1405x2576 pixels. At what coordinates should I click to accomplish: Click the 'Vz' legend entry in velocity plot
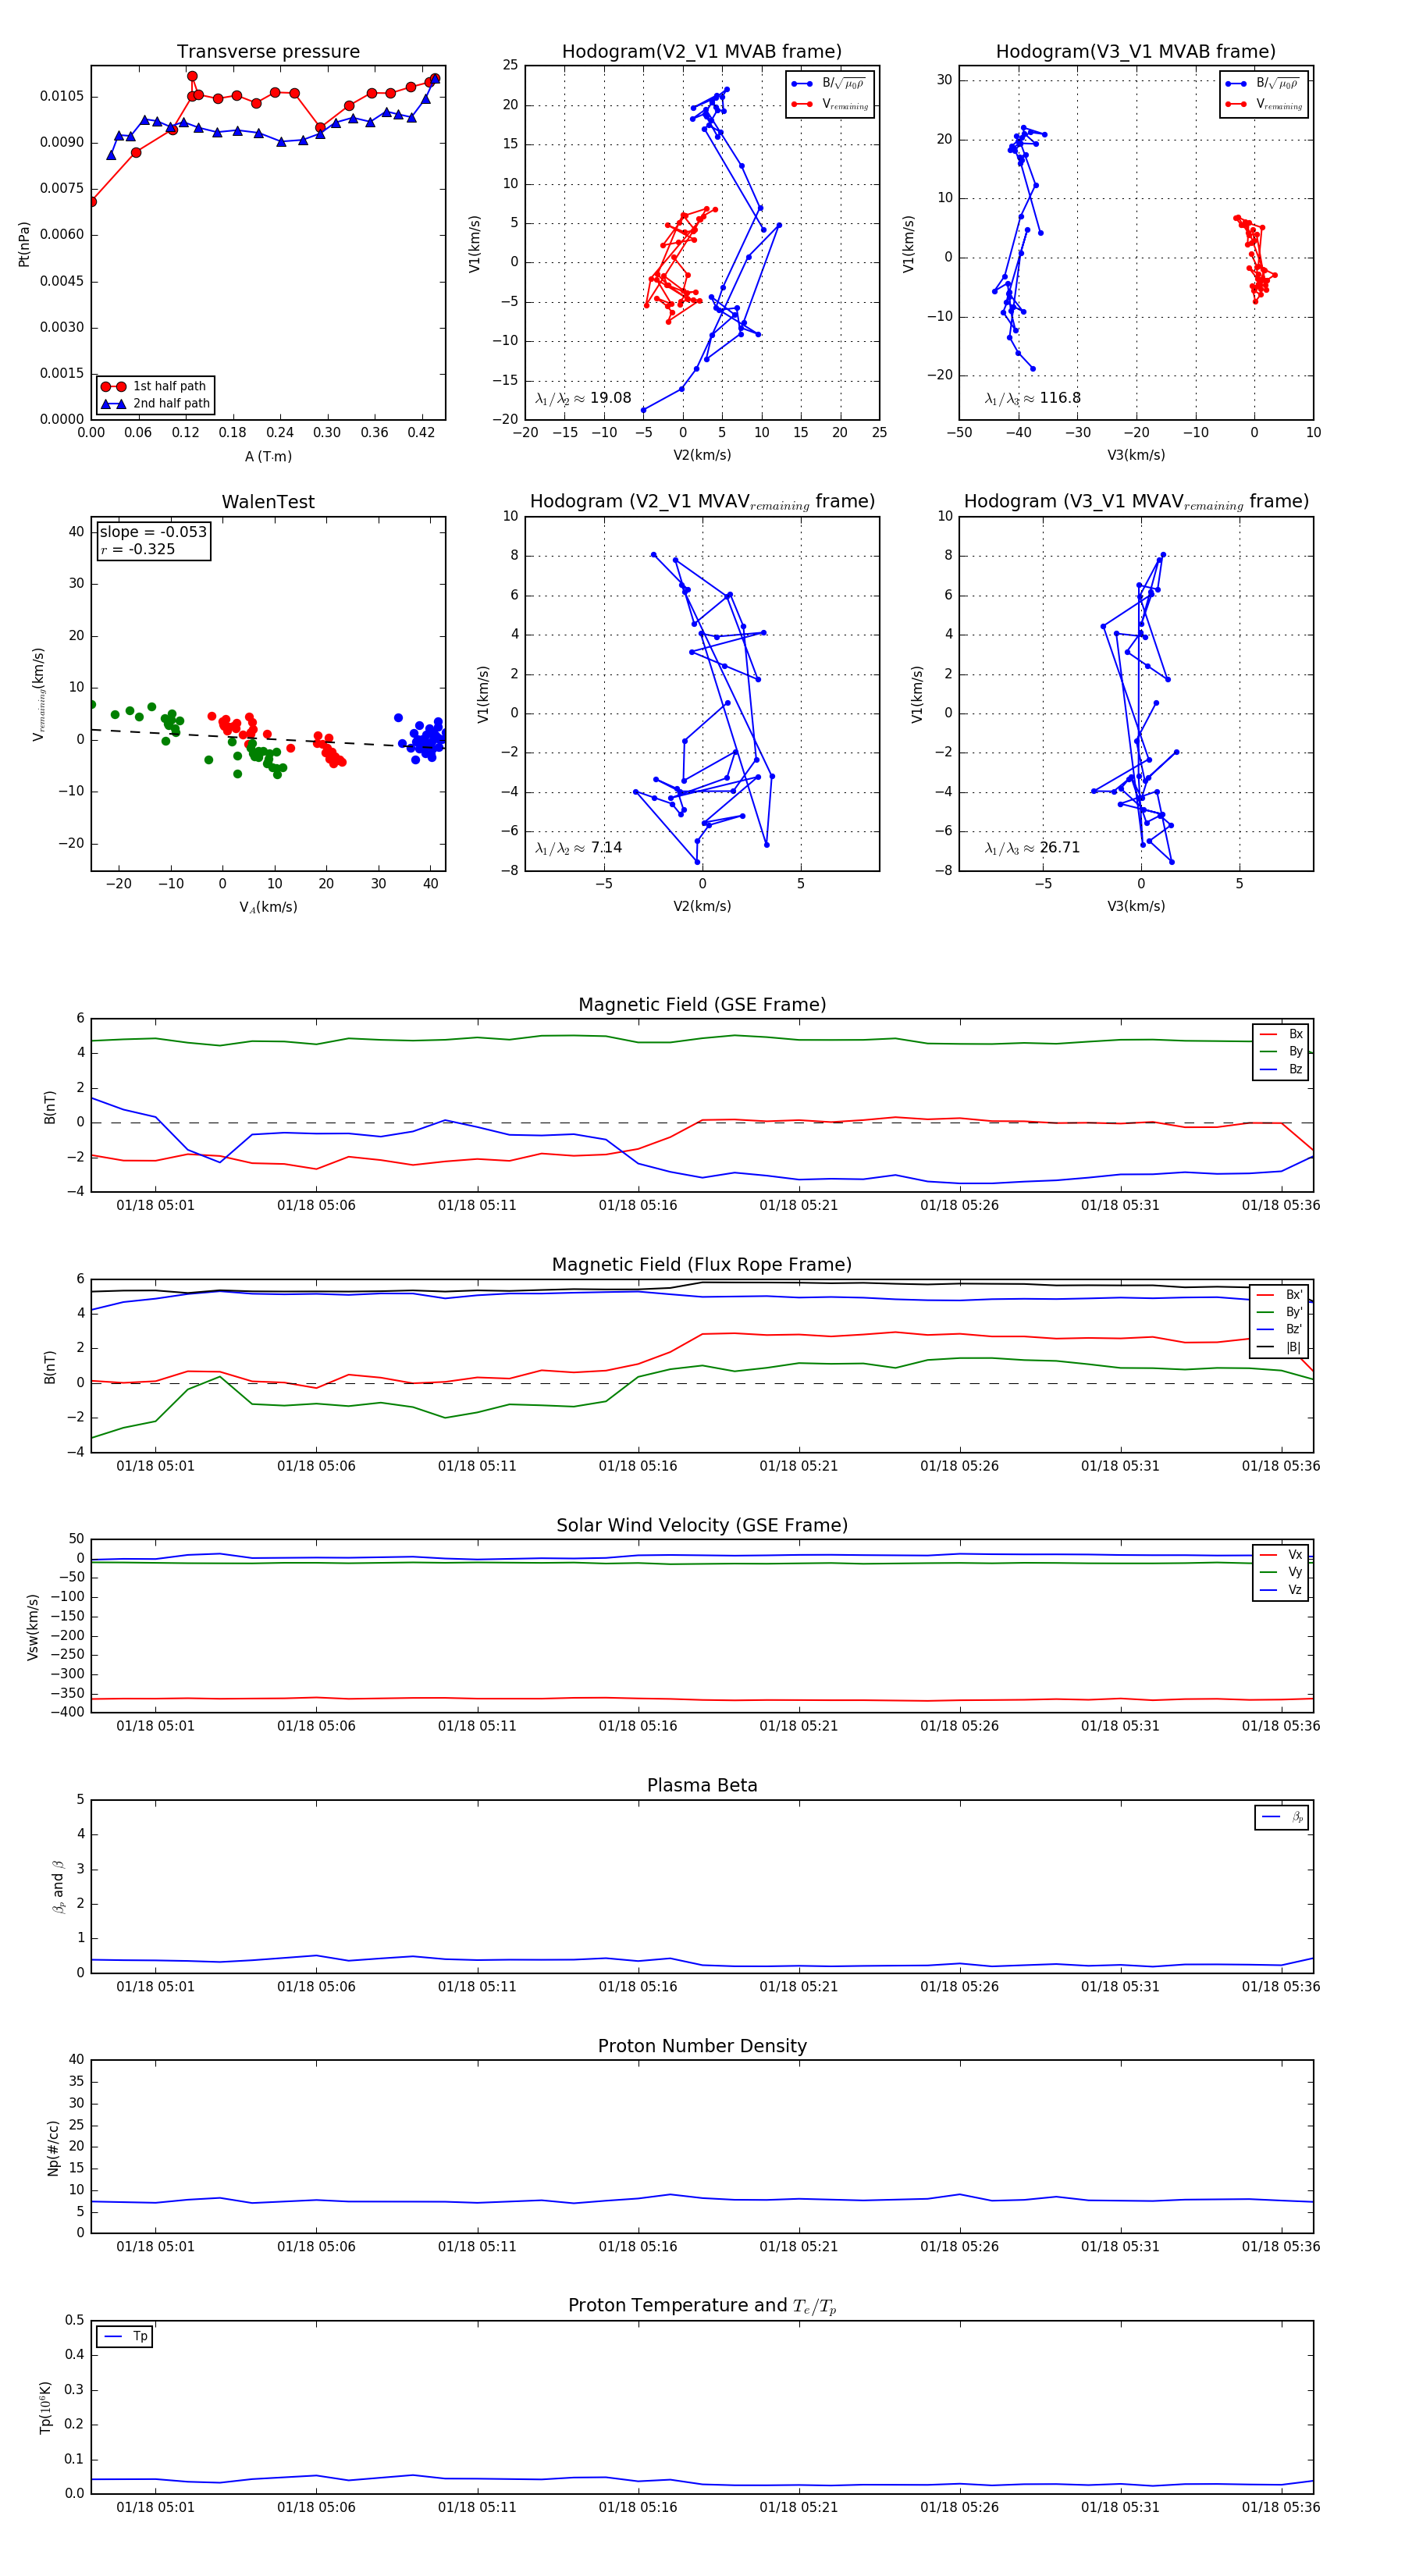click(x=1281, y=1590)
